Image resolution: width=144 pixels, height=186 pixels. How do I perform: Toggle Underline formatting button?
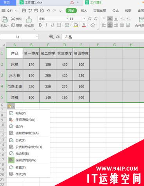point(52,25)
